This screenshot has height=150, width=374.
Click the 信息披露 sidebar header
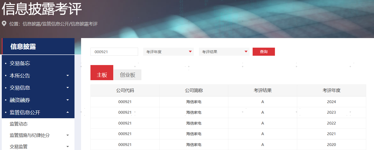click(23, 46)
